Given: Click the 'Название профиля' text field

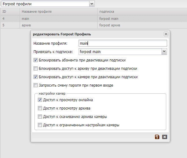Looking at the screenshot, I should (x=122, y=43).
